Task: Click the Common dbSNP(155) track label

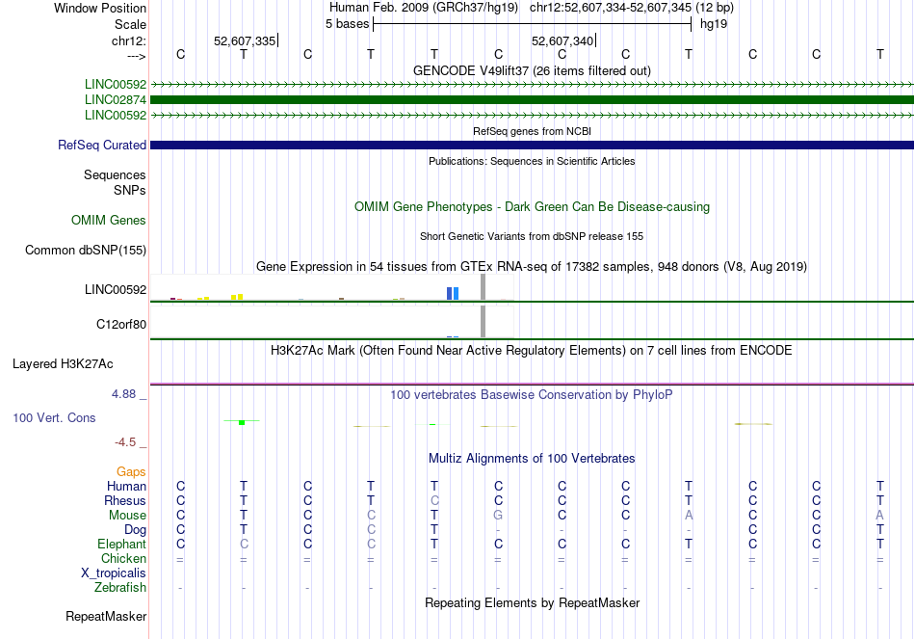Action: (x=86, y=250)
